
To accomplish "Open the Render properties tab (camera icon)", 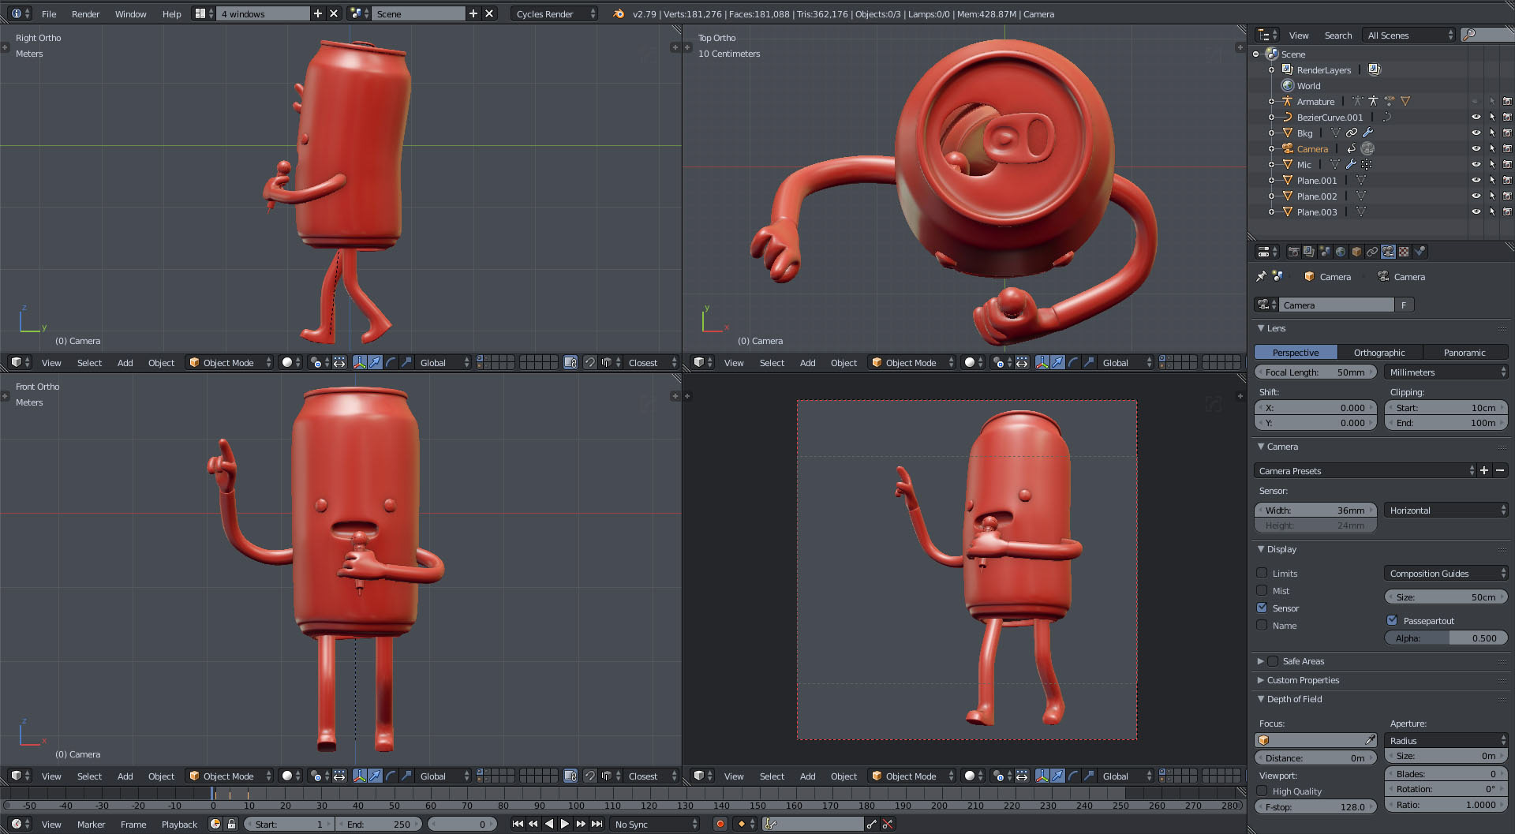I will click(x=1293, y=252).
